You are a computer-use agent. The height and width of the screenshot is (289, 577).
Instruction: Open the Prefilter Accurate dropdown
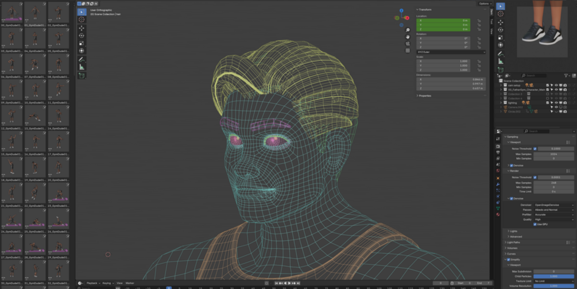point(554,215)
